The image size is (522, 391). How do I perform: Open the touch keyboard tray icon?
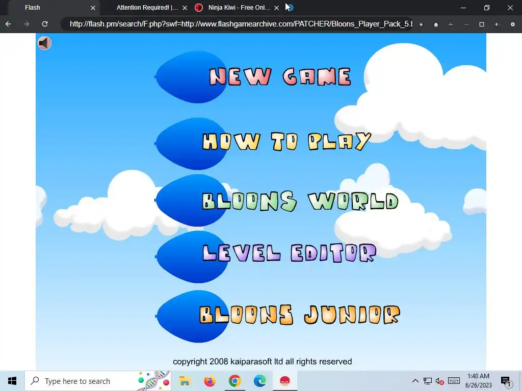click(x=454, y=381)
